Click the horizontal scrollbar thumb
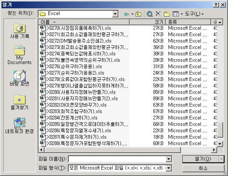 pyautogui.click(x=112, y=150)
